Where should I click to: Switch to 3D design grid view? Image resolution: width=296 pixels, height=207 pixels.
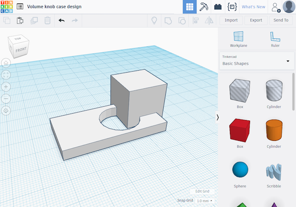point(190,7)
